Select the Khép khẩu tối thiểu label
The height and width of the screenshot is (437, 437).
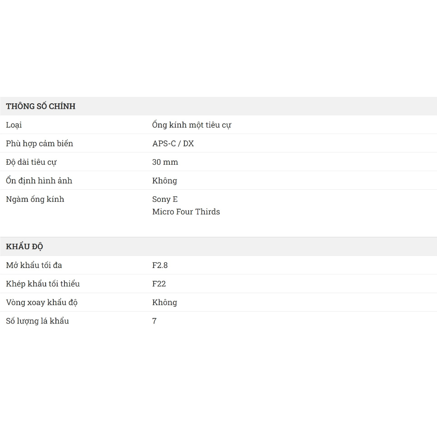(43, 284)
